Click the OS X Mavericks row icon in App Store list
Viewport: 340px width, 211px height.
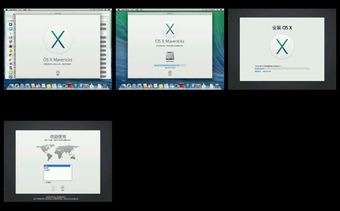tap(10, 33)
